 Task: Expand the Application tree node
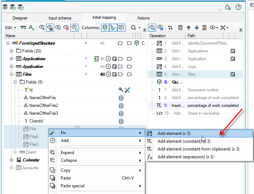point(11,67)
